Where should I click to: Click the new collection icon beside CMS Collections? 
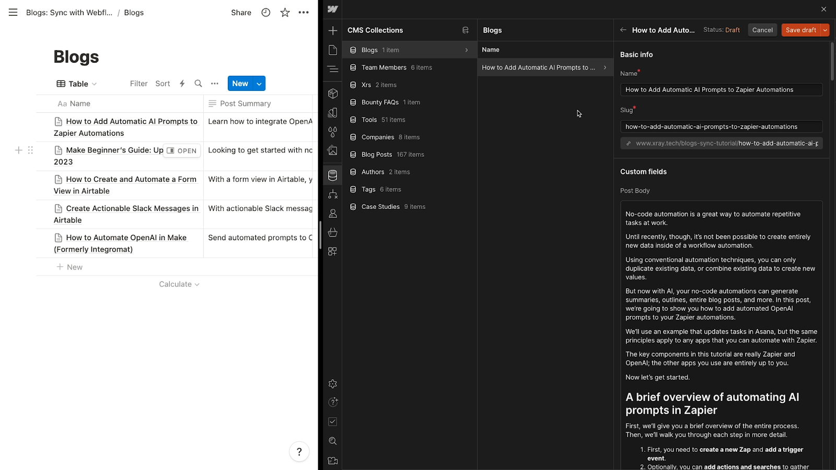pos(466,30)
